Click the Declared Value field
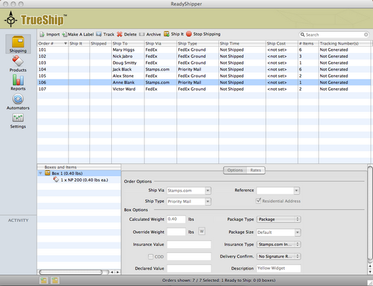The image size is (373, 286). (189, 268)
